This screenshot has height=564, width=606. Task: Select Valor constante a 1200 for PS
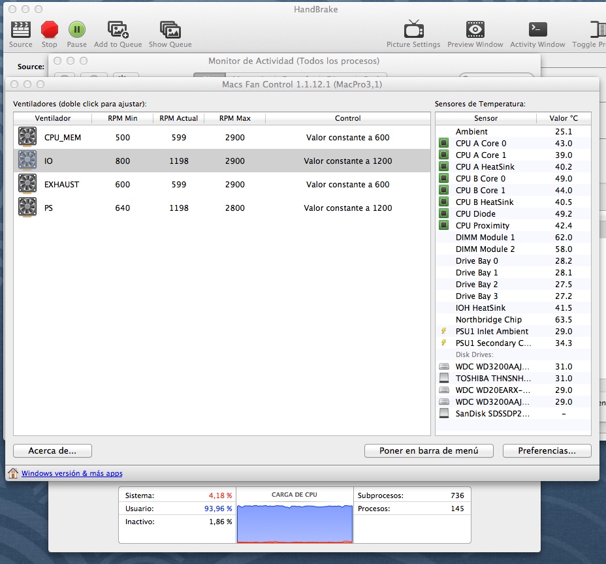tap(348, 208)
